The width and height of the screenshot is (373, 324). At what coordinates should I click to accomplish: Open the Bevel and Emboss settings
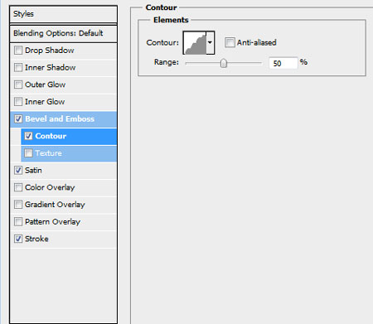tap(60, 118)
